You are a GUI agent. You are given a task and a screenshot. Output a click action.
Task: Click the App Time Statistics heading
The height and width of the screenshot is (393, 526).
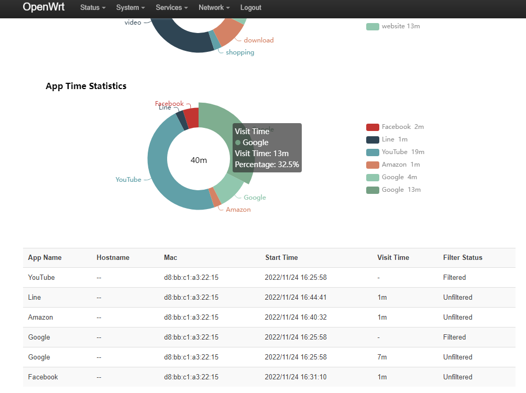pyautogui.click(x=86, y=86)
